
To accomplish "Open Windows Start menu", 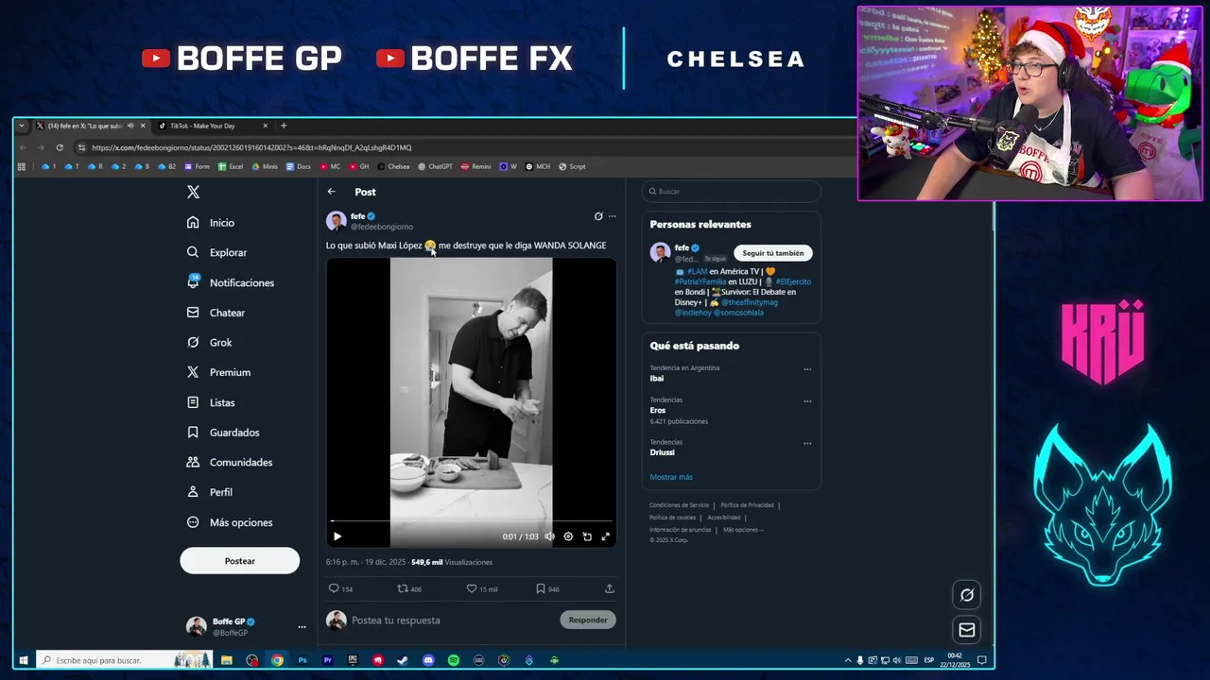I will click(24, 660).
